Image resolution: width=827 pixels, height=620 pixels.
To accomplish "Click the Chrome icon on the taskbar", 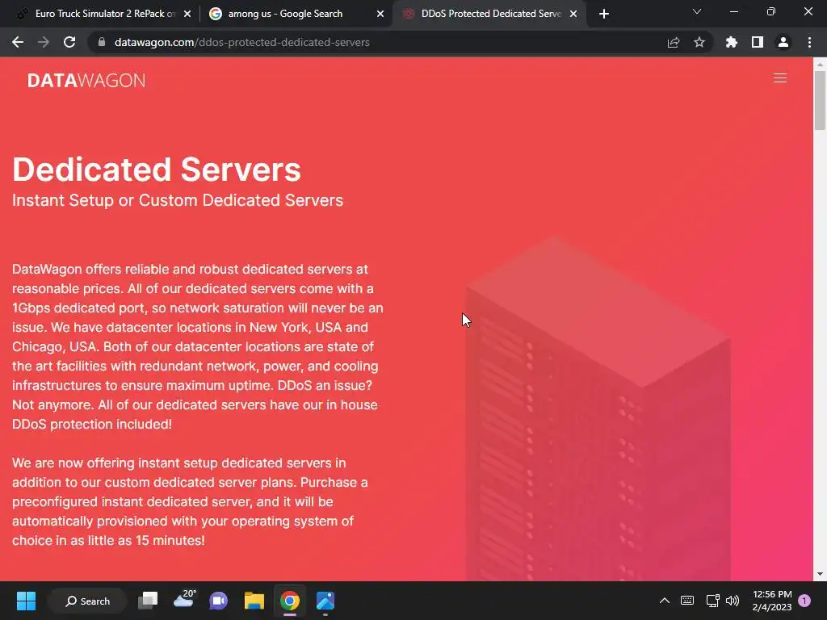I will click(x=290, y=601).
